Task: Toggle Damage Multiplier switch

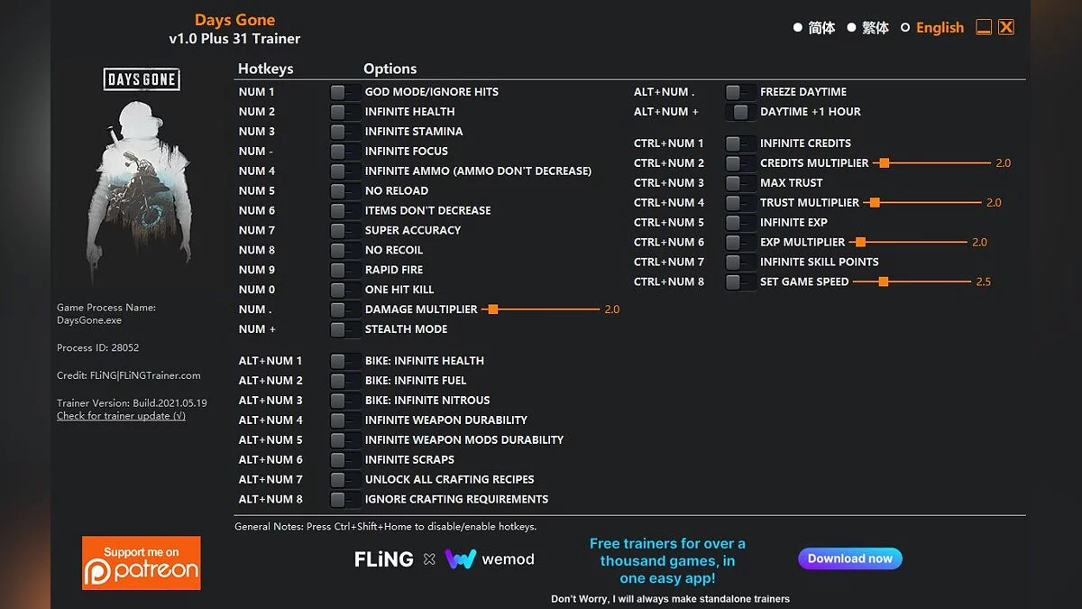Action: [x=344, y=309]
